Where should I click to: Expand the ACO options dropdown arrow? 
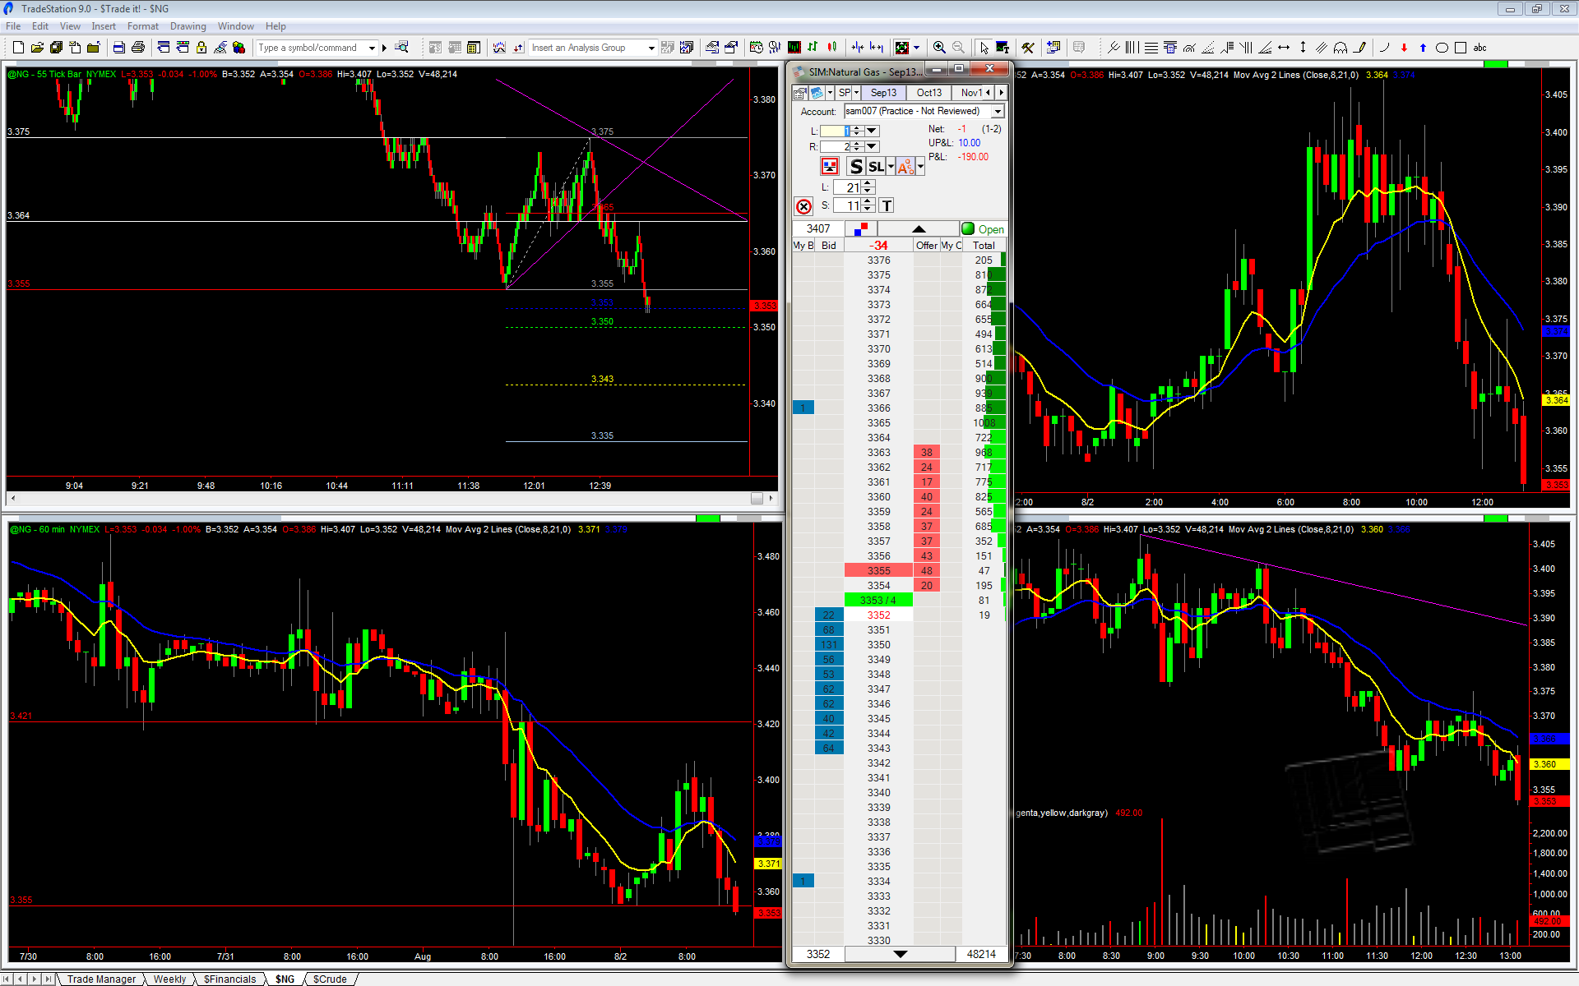(920, 167)
